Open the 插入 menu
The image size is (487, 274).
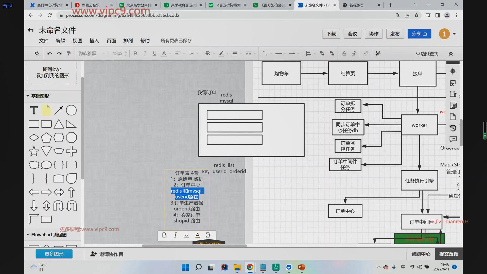pos(94,41)
